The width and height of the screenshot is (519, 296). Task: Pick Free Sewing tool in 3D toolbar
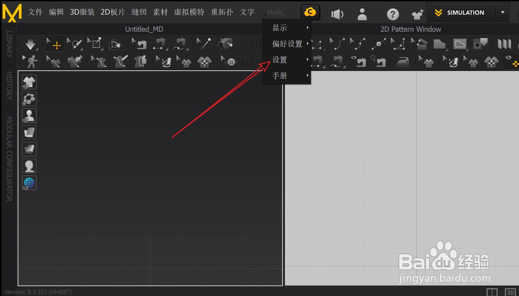point(181,44)
